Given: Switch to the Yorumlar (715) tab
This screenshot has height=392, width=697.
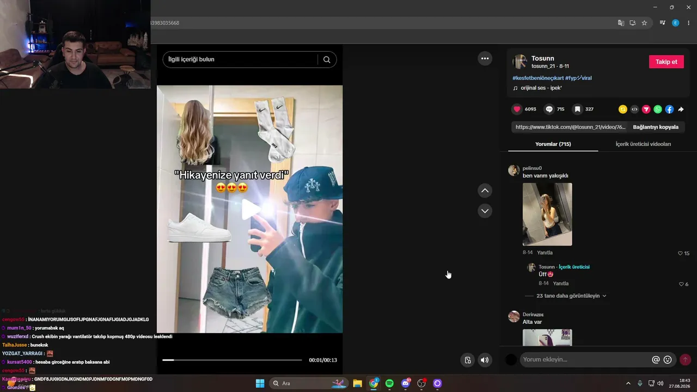Looking at the screenshot, I should point(553,144).
